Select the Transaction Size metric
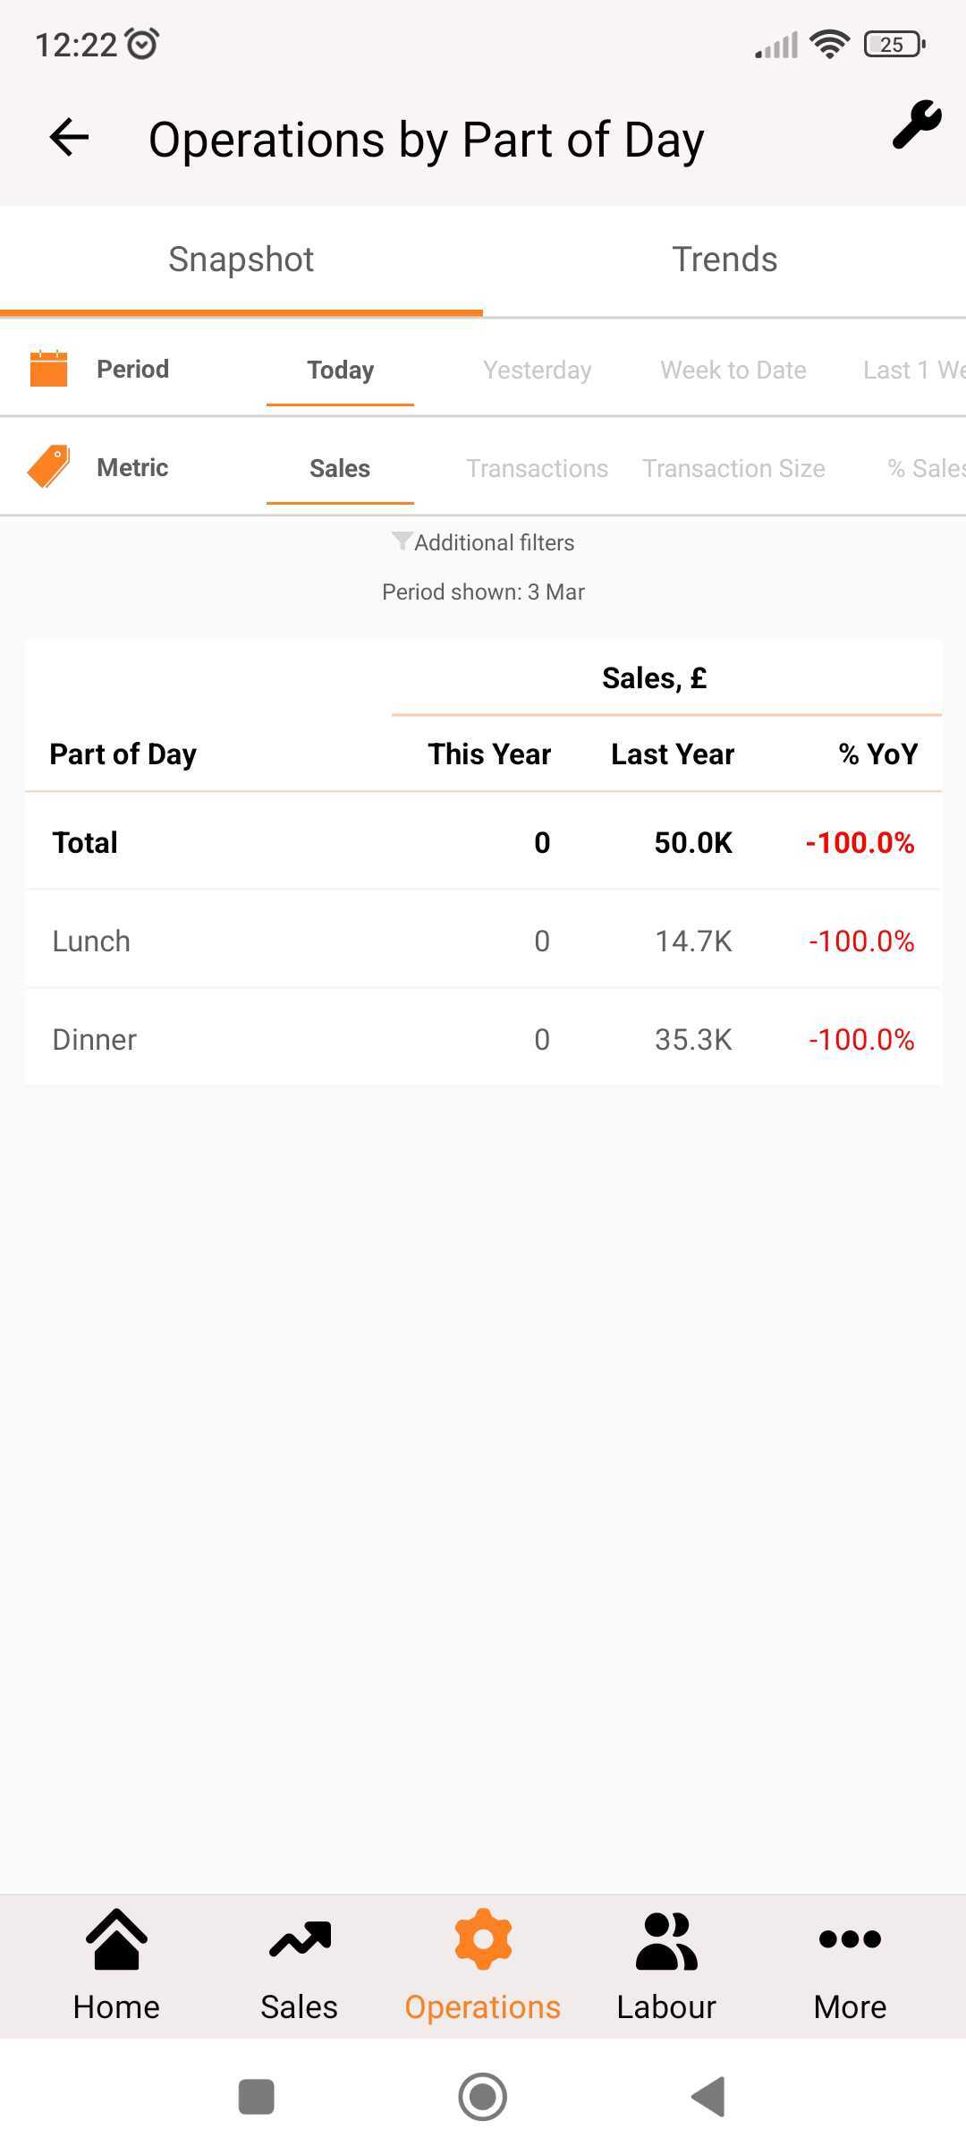The width and height of the screenshot is (966, 2155). 733,468
